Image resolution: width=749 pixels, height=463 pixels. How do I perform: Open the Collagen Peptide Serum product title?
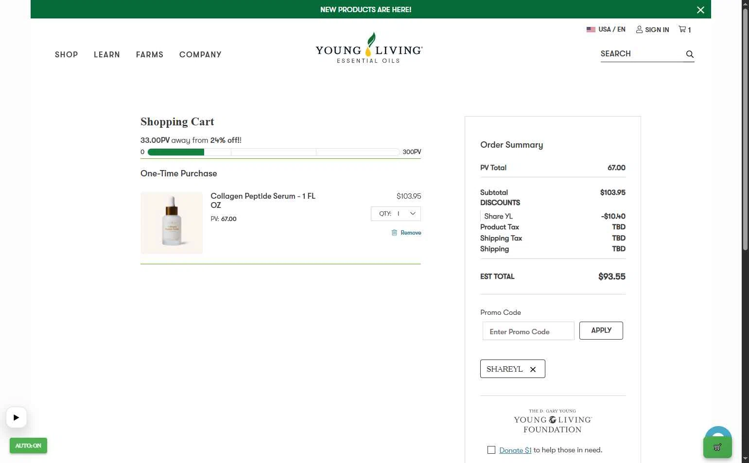click(263, 201)
